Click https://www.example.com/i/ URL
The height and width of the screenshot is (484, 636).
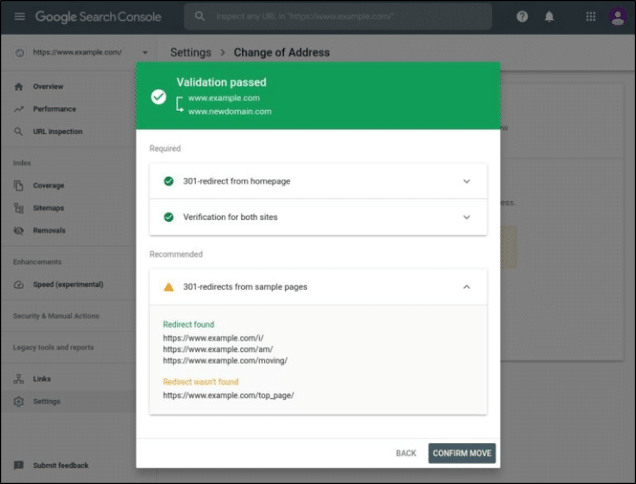tap(213, 338)
